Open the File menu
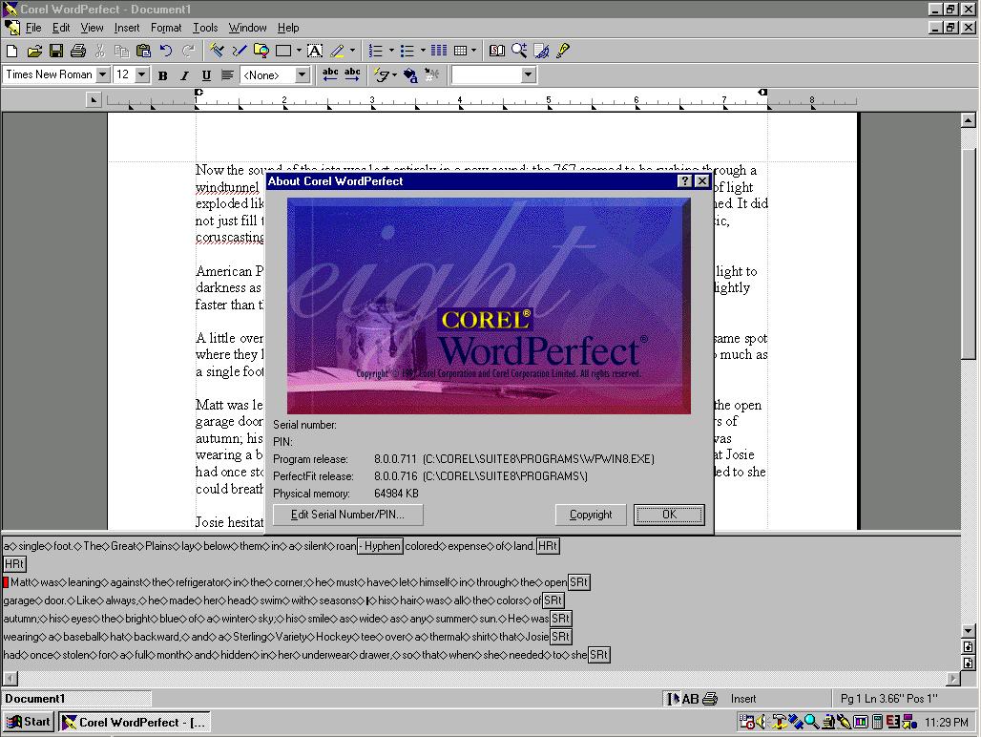 tap(33, 28)
